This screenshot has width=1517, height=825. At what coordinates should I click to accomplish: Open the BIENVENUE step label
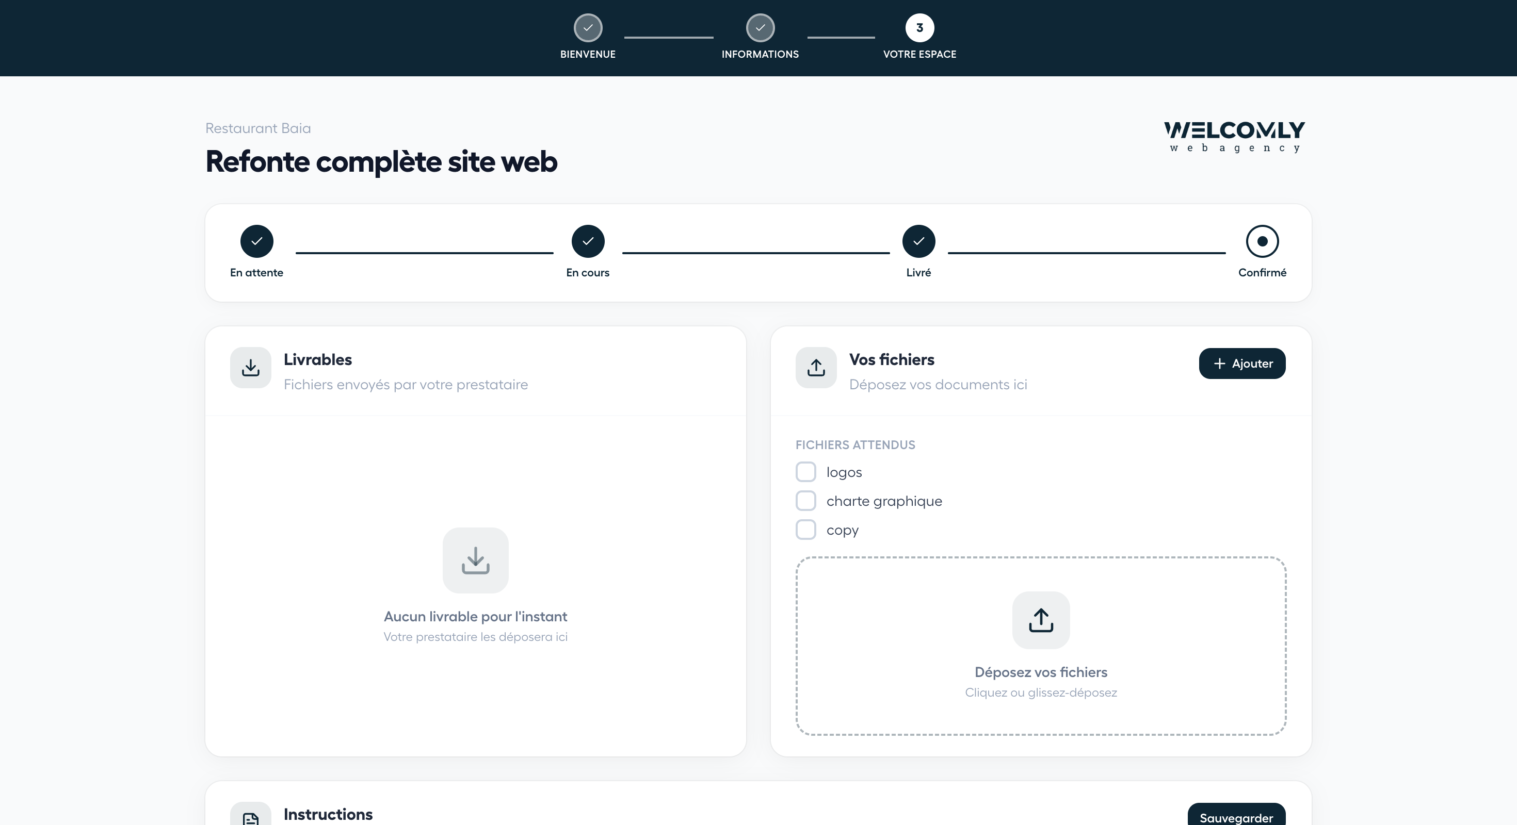[x=588, y=54]
